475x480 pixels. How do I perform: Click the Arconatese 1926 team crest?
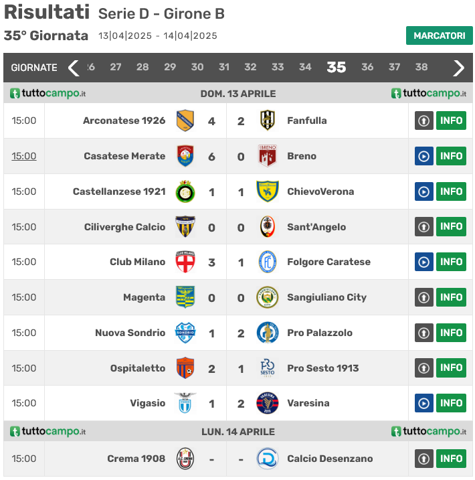coord(185,121)
